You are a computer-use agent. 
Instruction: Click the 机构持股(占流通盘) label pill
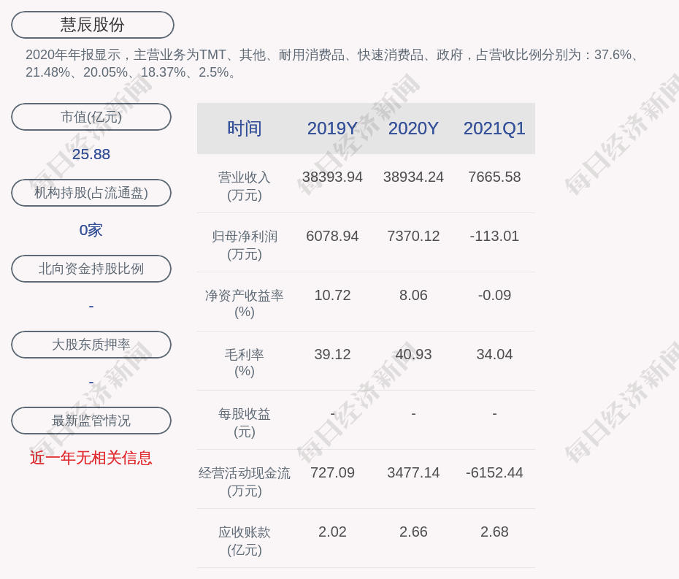[x=91, y=193]
